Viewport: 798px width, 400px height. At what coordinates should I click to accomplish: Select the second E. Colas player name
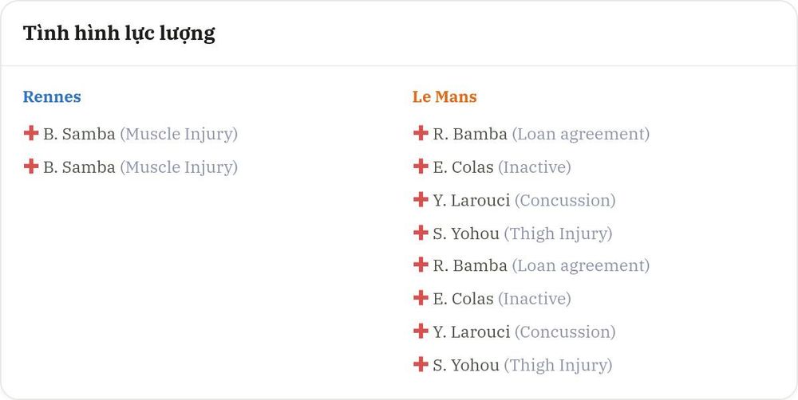[x=463, y=299]
